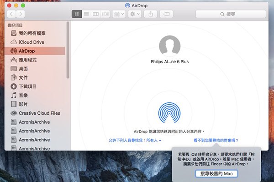Image resolution: width=274 pixels, height=182 pixels.
Task: Click the 桌面 desktop icon
Action: pos(14,69)
